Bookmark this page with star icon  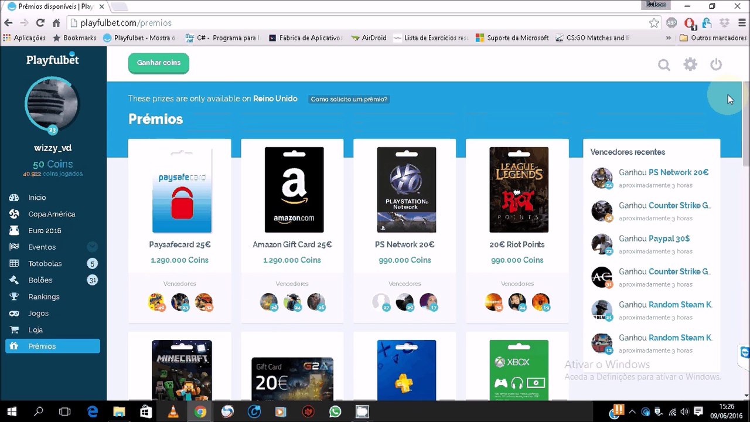[x=654, y=23]
